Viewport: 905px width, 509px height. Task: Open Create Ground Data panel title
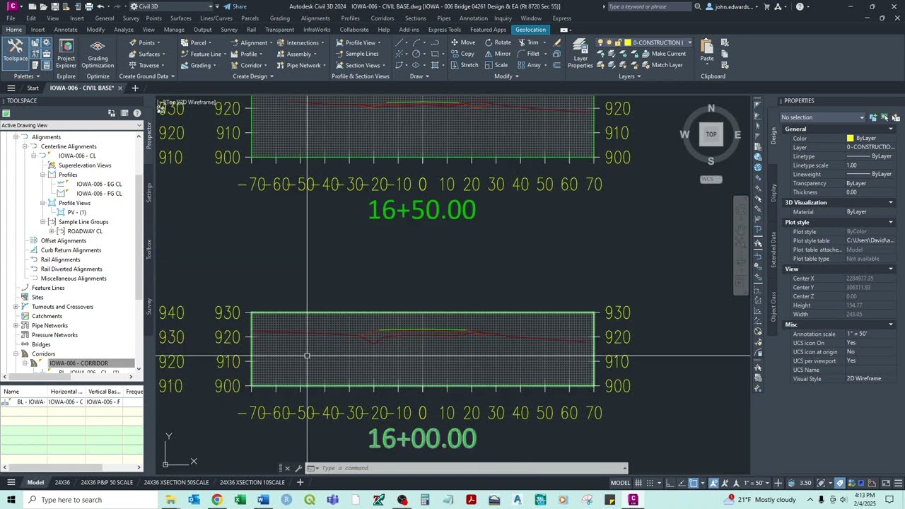146,76
